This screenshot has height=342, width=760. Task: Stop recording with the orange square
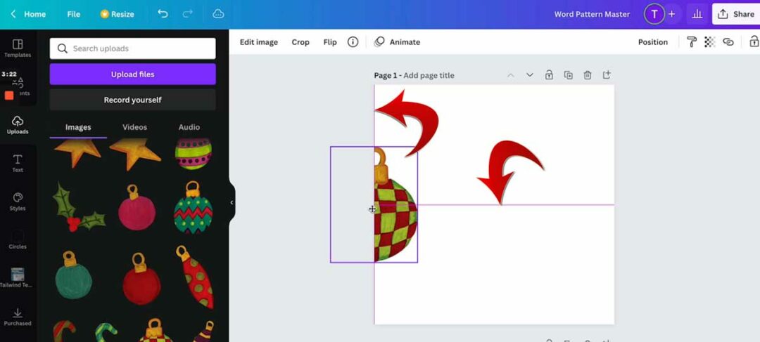click(9, 96)
